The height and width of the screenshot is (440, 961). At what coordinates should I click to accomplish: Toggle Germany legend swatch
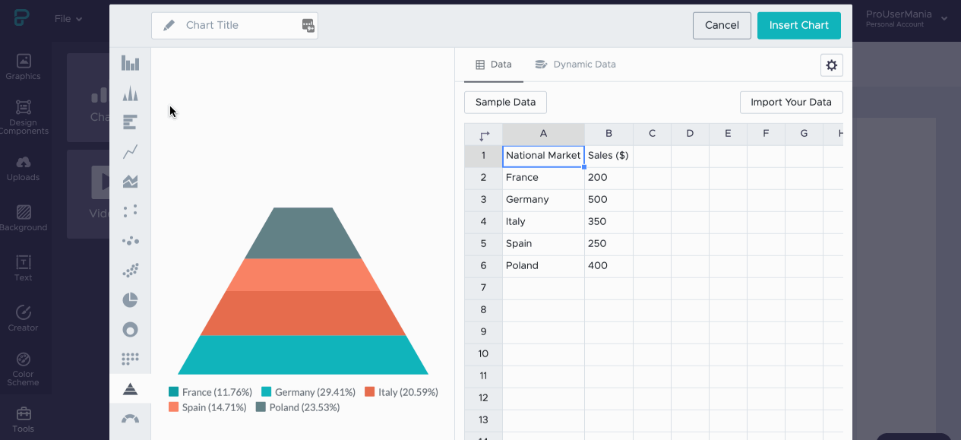(267, 392)
